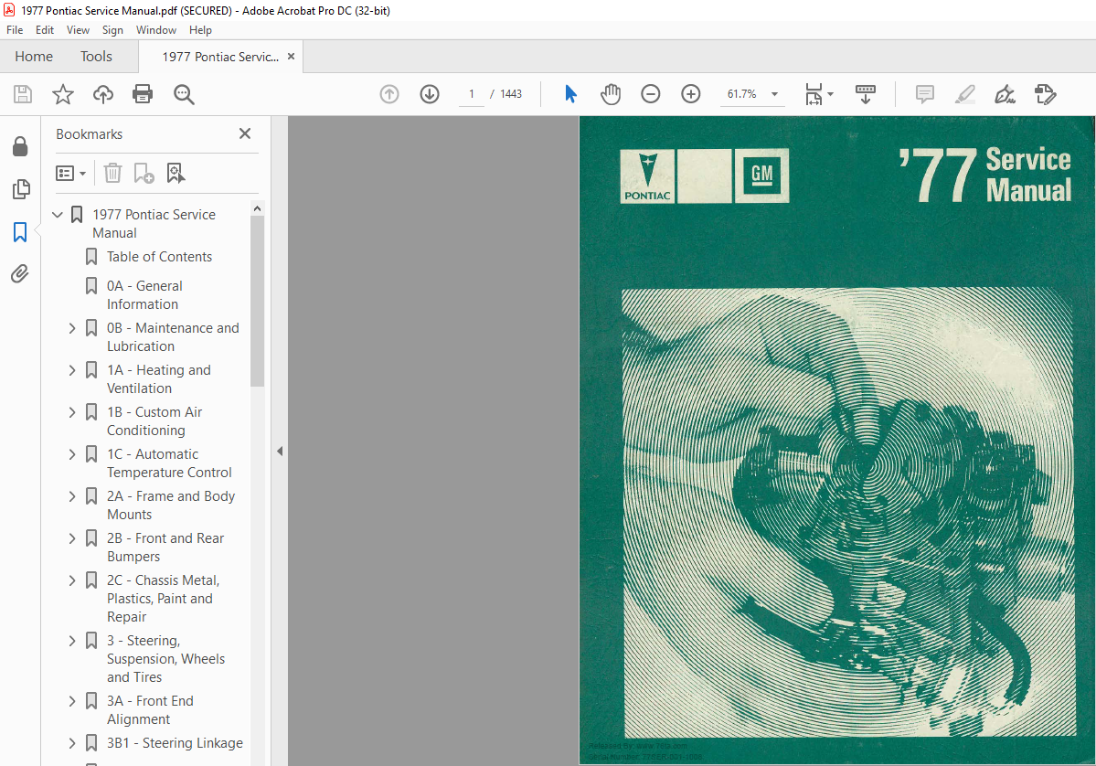Image resolution: width=1096 pixels, height=766 pixels.
Task: Click the stamp send icon in toolbar
Action: (x=1045, y=93)
